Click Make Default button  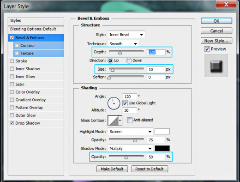[112, 169]
